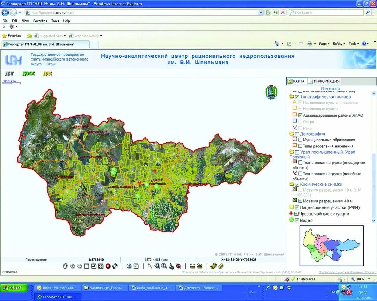Check Техногенная нагрузка (площадные объекты)
377x301 pixels.
point(300,162)
